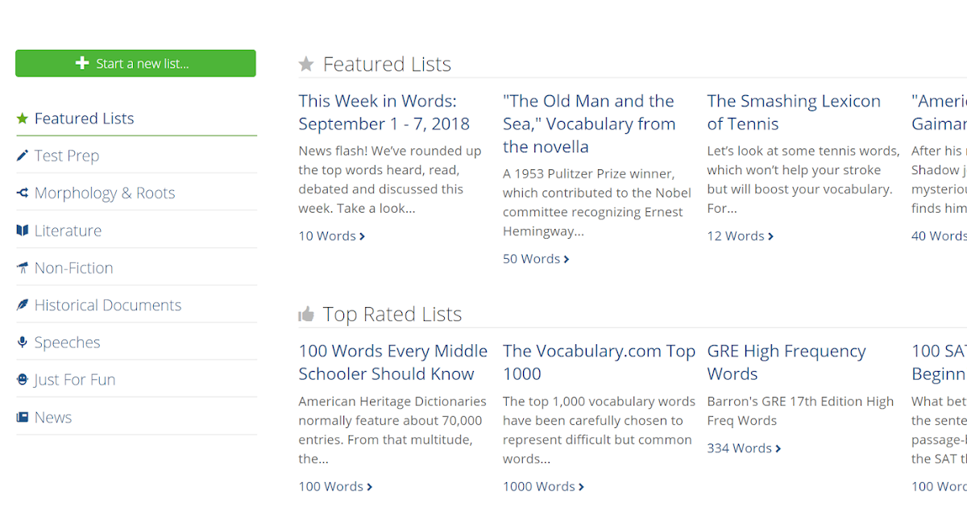This screenshot has width=967, height=508.
Task: Select the Literature category in sidebar
Action: point(68,231)
